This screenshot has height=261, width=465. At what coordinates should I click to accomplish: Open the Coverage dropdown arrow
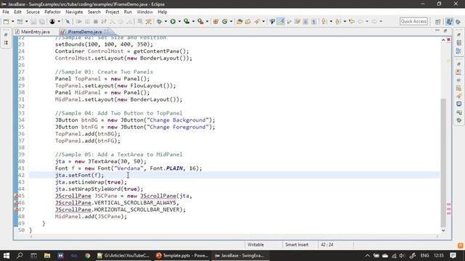tap(193, 21)
